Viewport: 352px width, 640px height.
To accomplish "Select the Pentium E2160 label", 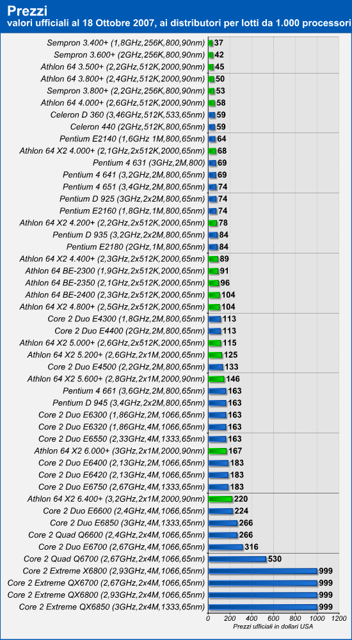I will [x=132, y=211].
